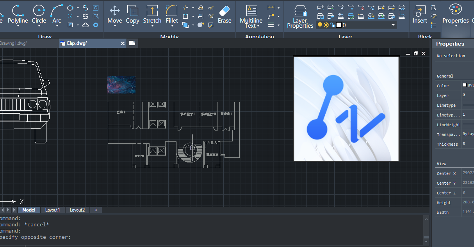Screen dimensions: 474x247
Task: Expand the Multiline Text dropdown
Action: pos(258,26)
